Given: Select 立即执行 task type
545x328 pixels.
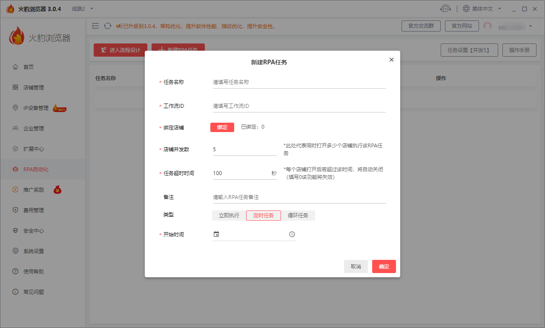Looking at the screenshot, I should [229, 215].
